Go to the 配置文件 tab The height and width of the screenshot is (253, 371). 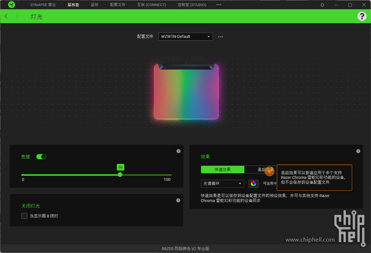[118, 5]
